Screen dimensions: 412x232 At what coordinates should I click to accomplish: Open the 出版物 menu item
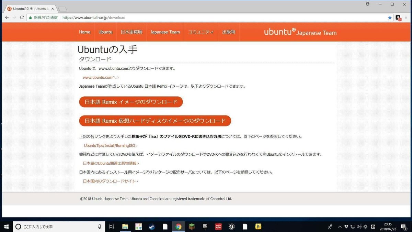pos(229,32)
